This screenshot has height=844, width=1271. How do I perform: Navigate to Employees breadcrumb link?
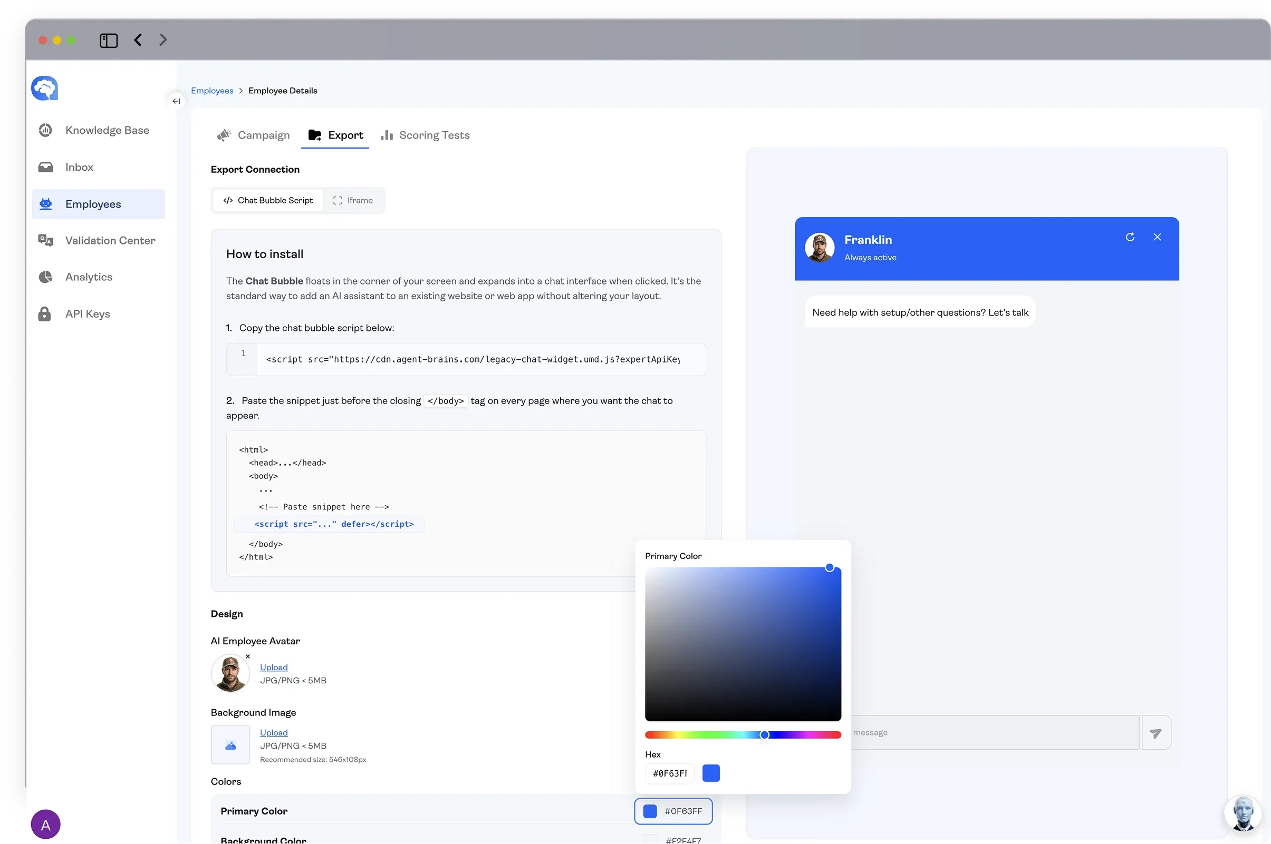tap(211, 91)
